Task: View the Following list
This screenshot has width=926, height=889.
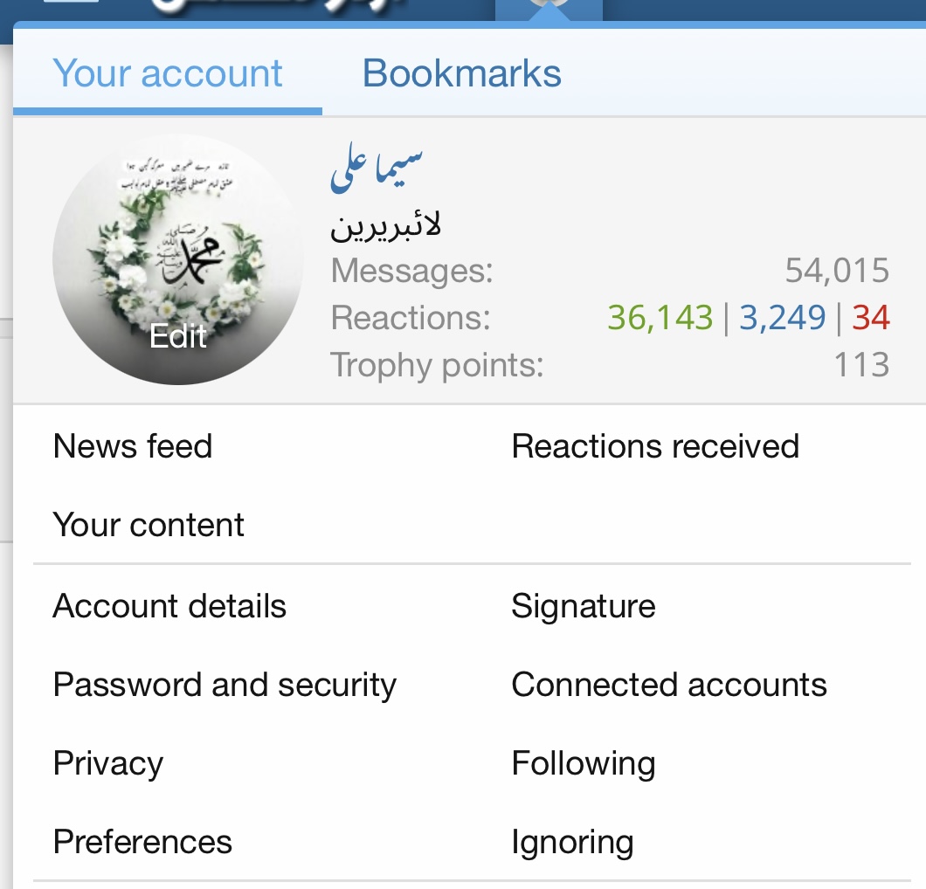Action: click(584, 763)
